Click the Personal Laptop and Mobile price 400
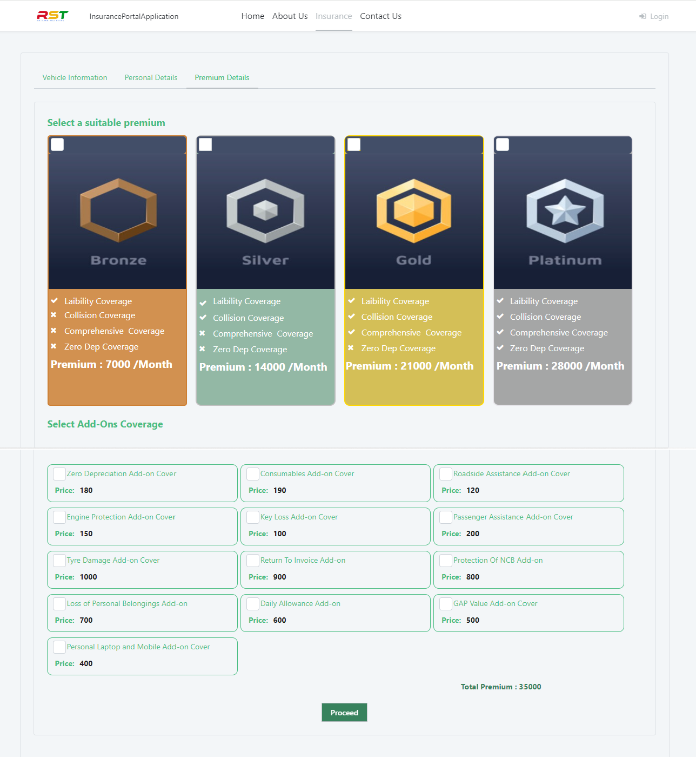Image resolution: width=696 pixels, height=757 pixels. 86,663
